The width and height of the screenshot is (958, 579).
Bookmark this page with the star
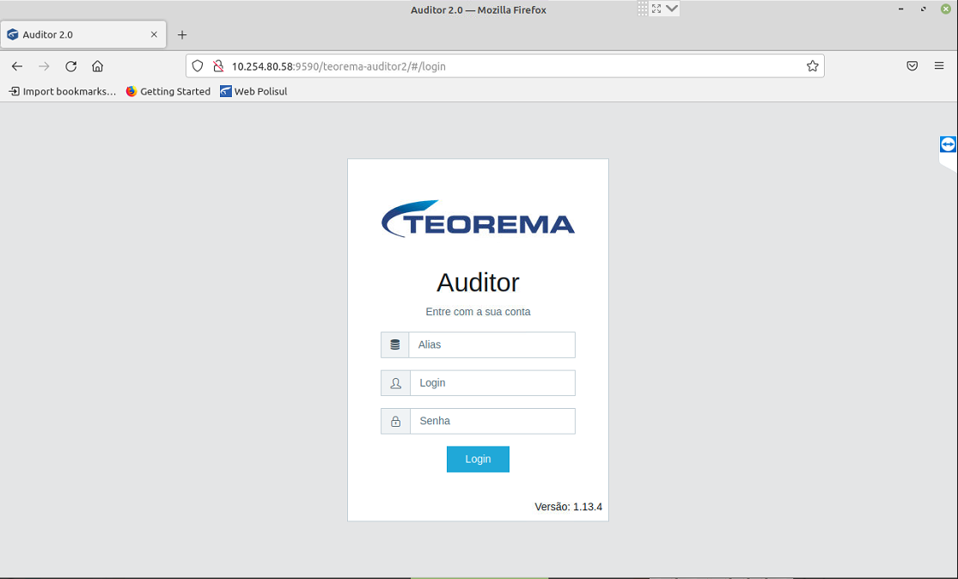tap(812, 66)
